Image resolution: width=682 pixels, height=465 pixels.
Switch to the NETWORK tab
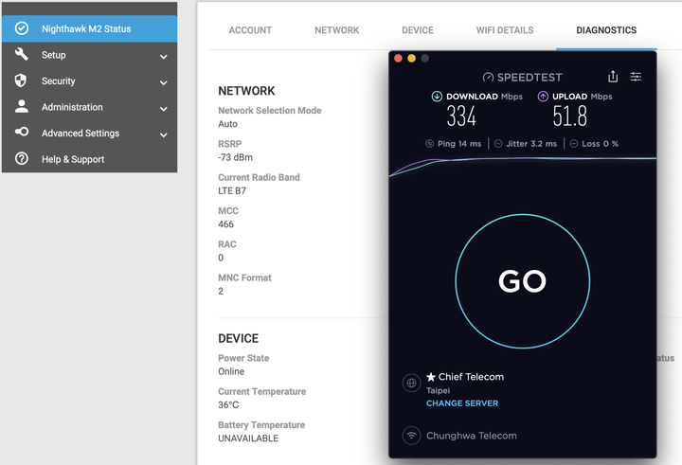tap(337, 30)
